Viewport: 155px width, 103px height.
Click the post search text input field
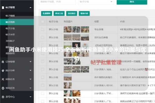57,2
